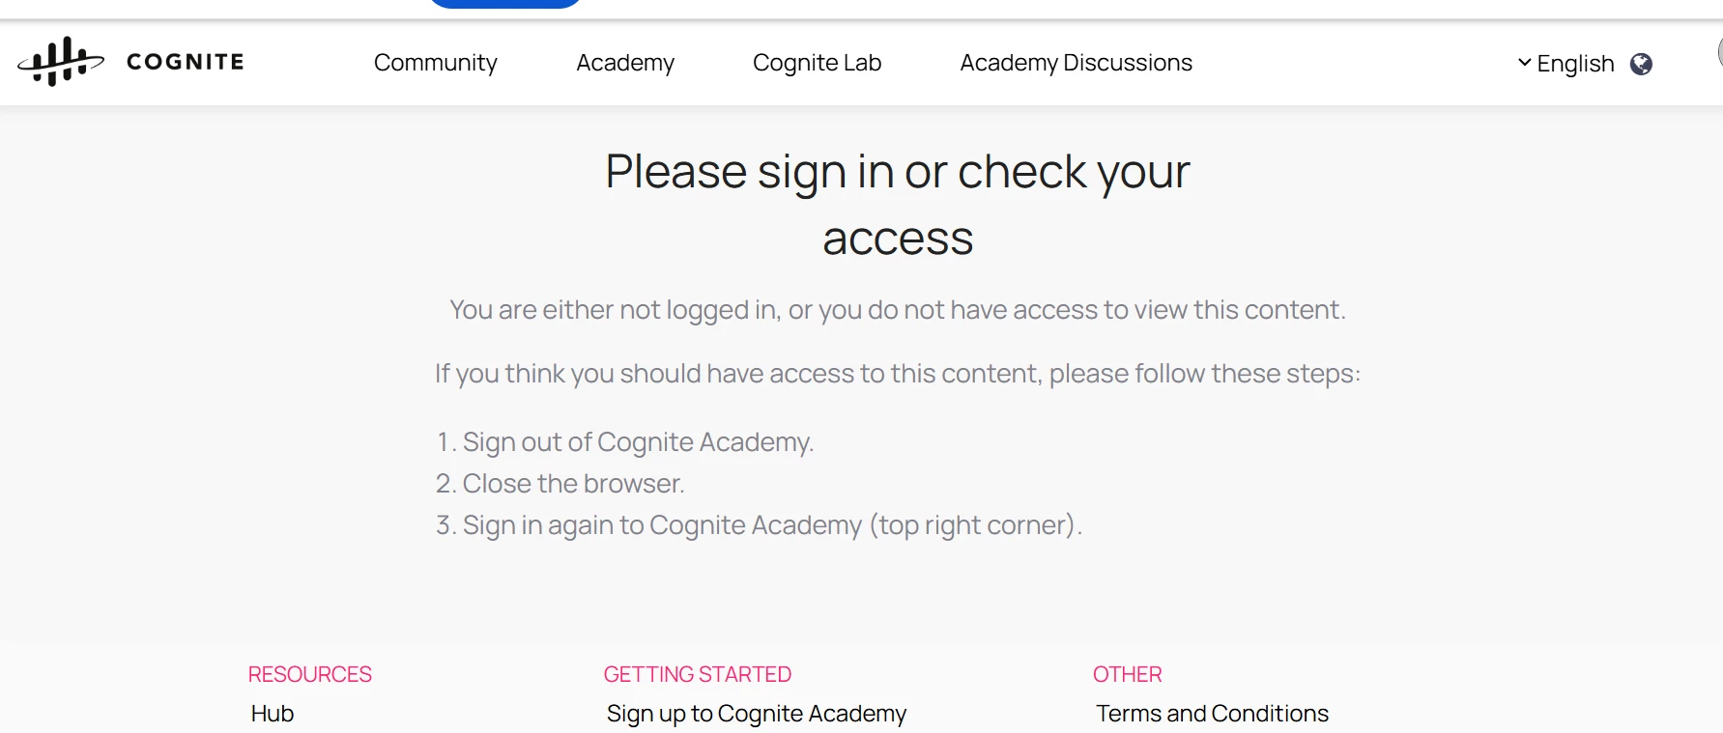
Task: Click the globe language icon
Action: (1640, 64)
